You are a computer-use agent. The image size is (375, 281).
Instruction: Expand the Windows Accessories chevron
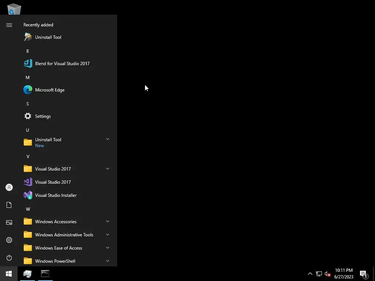coord(108,221)
